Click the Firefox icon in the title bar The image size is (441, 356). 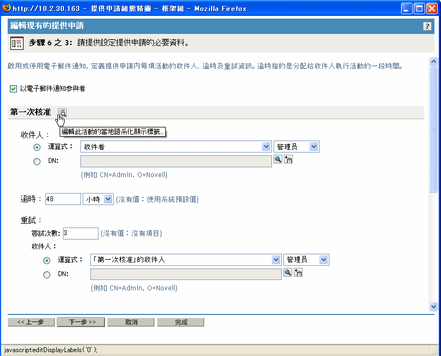tap(7, 8)
